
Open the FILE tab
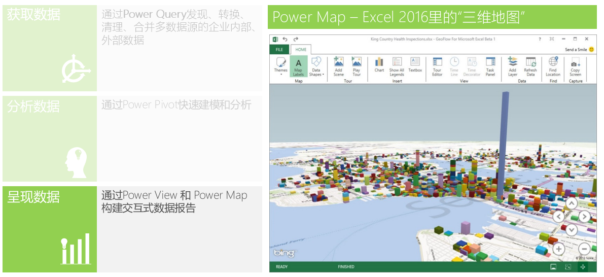[x=279, y=50]
